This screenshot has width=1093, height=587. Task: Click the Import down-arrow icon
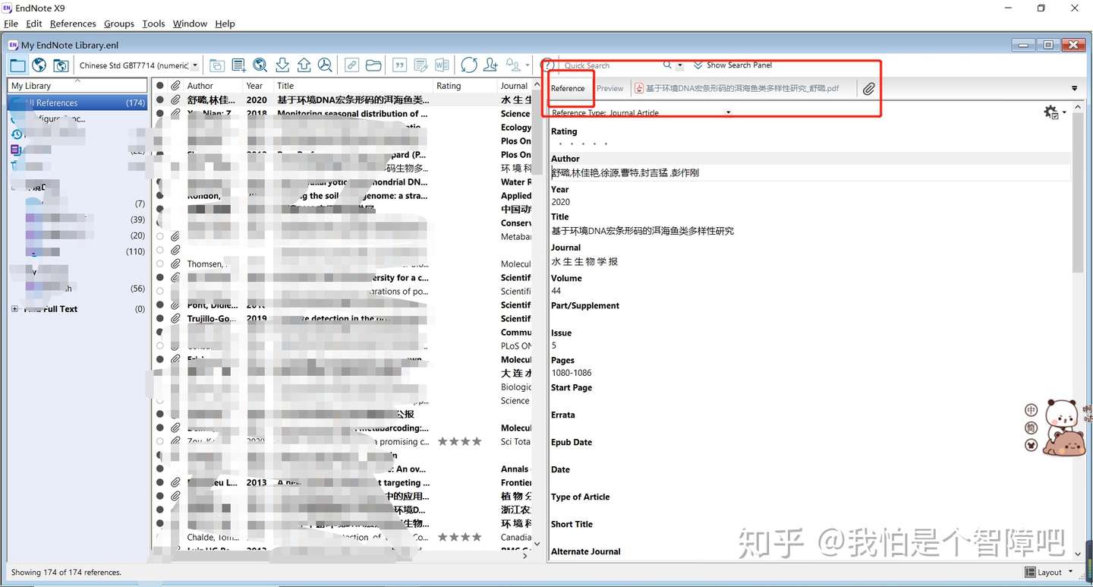pos(282,65)
